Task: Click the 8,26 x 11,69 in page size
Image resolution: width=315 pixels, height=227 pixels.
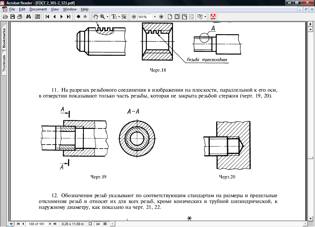Action: tap(73, 224)
